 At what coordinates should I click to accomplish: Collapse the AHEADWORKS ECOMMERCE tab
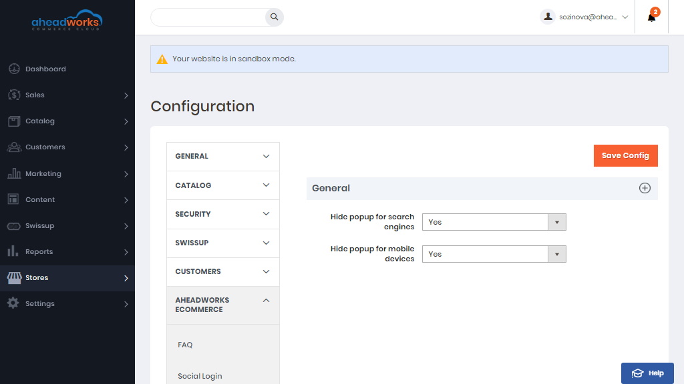(x=223, y=305)
